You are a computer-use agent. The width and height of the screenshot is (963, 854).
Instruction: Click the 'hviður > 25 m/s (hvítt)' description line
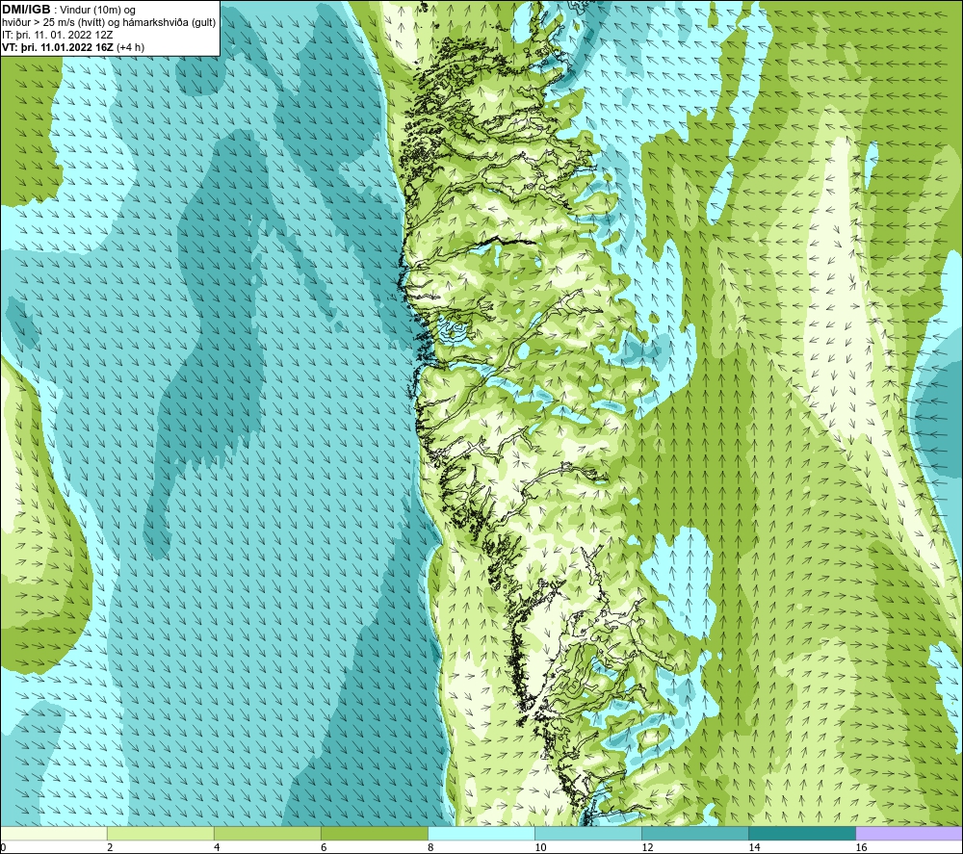point(110,23)
